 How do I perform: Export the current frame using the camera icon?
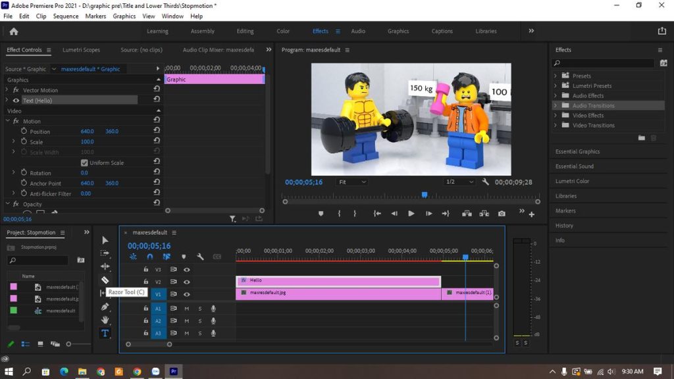tap(502, 213)
